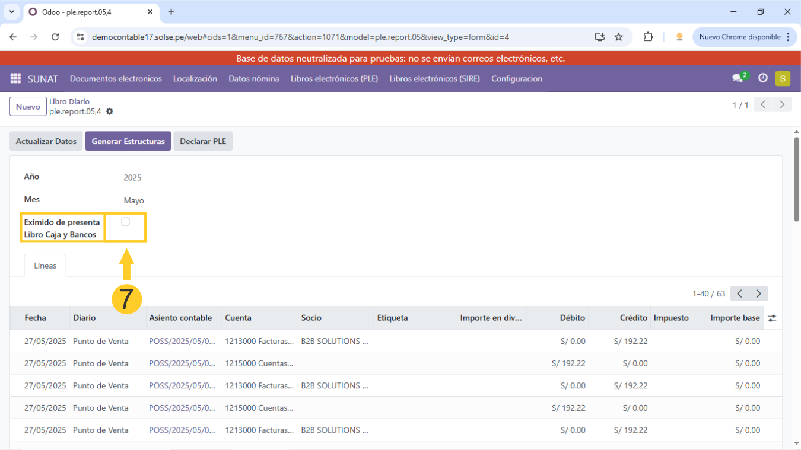
Task: Open the first POSS/2025/05 asiento contable link
Action: pyautogui.click(x=182, y=342)
